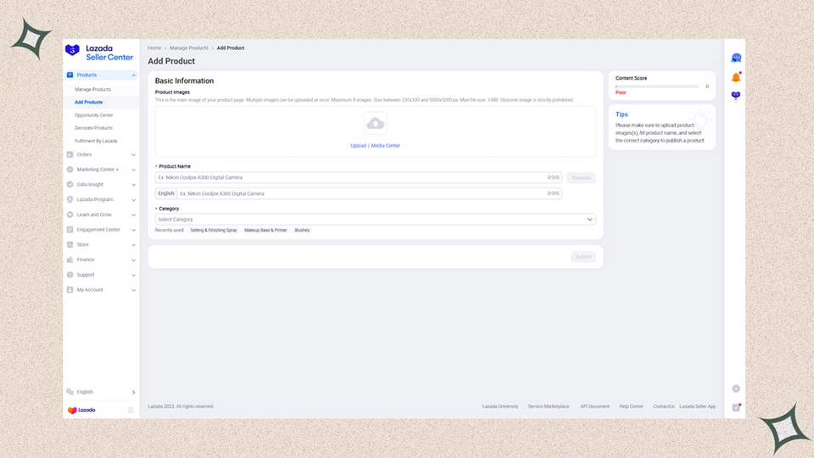Viewport: 814px width, 458px height.
Task: Click the purple Lazada assistant icon
Action: pyautogui.click(x=736, y=96)
